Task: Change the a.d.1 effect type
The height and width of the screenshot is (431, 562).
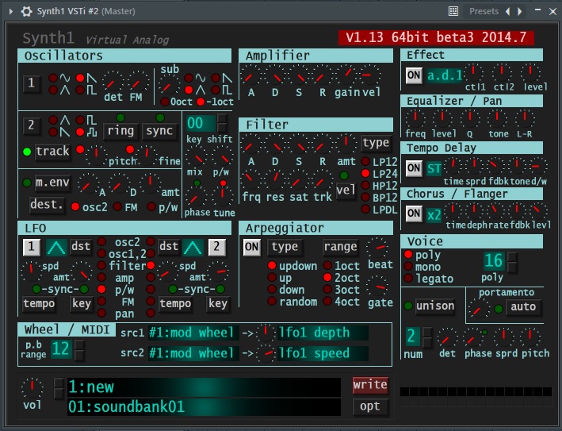Action: pos(445,75)
